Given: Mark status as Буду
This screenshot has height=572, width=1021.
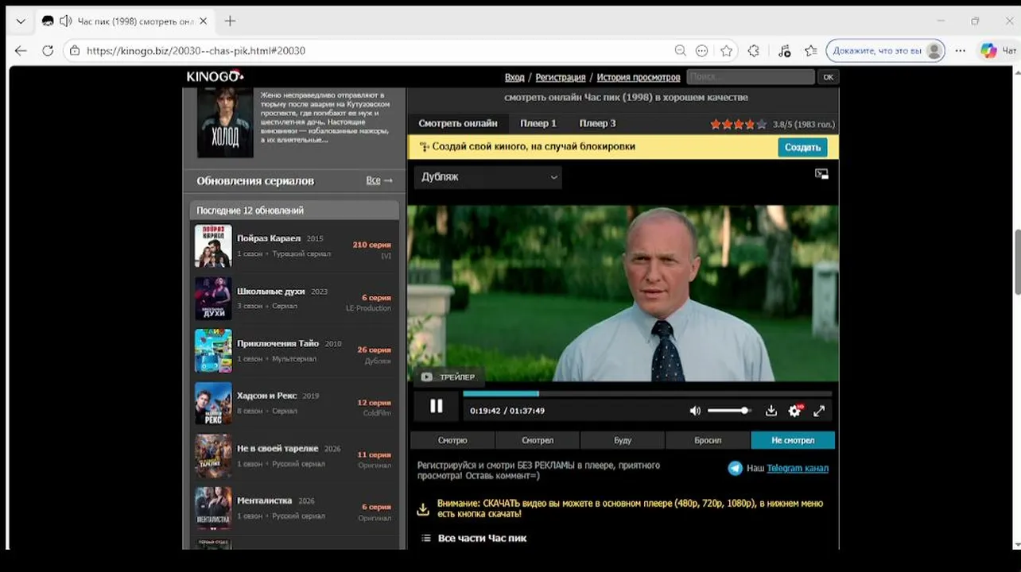Looking at the screenshot, I should pos(623,440).
